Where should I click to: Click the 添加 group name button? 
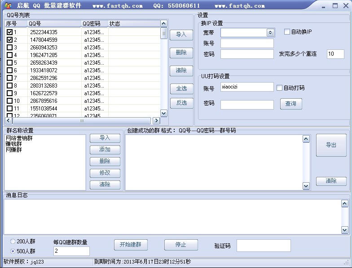(x=105, y=149)
